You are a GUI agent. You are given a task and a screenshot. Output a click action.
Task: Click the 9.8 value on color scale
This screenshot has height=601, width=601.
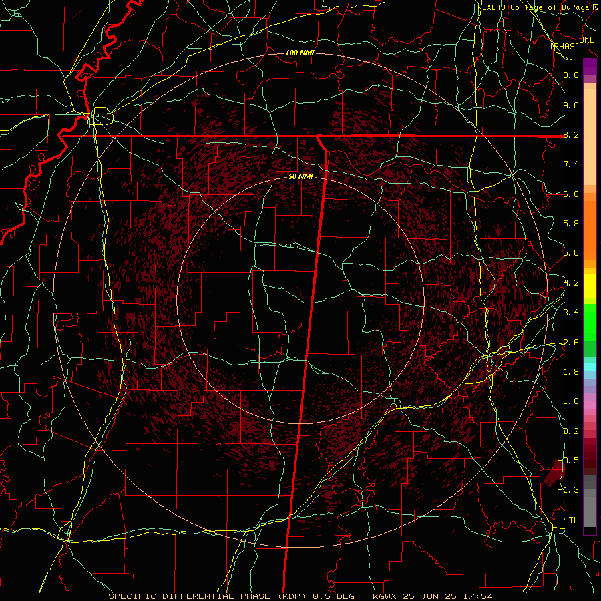click(571, 75)
